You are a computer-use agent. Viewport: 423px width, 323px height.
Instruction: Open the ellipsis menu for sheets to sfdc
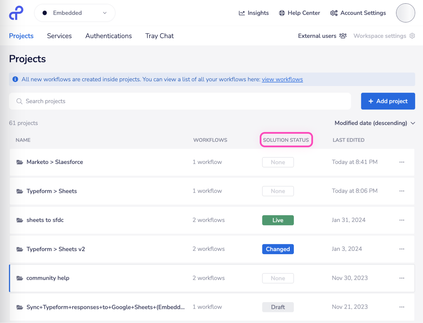pyautogui.click(x=402, y=220)
